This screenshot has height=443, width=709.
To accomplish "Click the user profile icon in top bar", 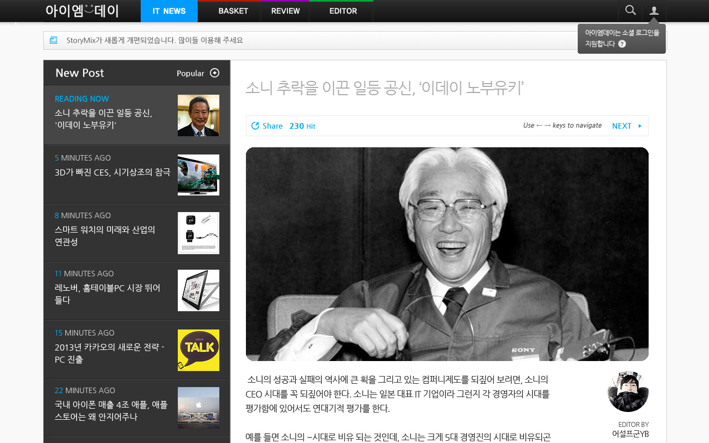I will pos(654,11).
